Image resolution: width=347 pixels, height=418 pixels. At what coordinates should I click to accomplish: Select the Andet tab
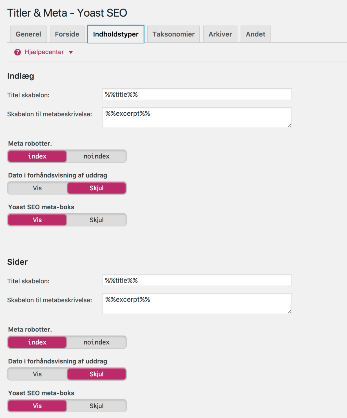tap(255, 34)
